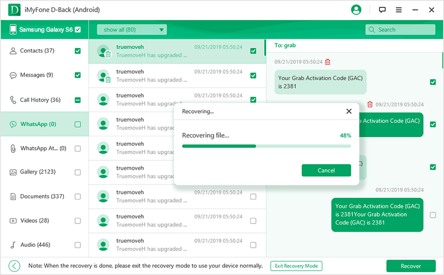Open the feedback chat bubble icon
444x275 pixels.
coord(382,10)
